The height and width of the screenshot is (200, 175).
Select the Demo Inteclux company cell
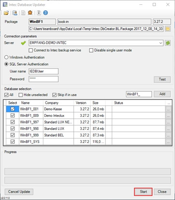click(58, 115)
